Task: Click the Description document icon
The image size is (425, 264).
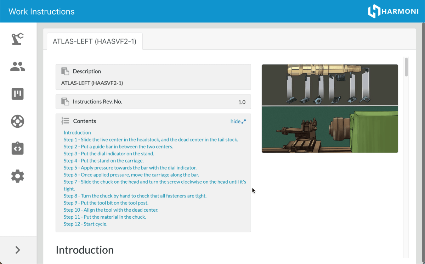Action: click(x=65, y=71)
